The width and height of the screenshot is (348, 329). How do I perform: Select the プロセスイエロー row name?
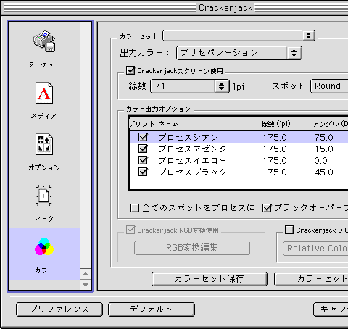(192, 161)
